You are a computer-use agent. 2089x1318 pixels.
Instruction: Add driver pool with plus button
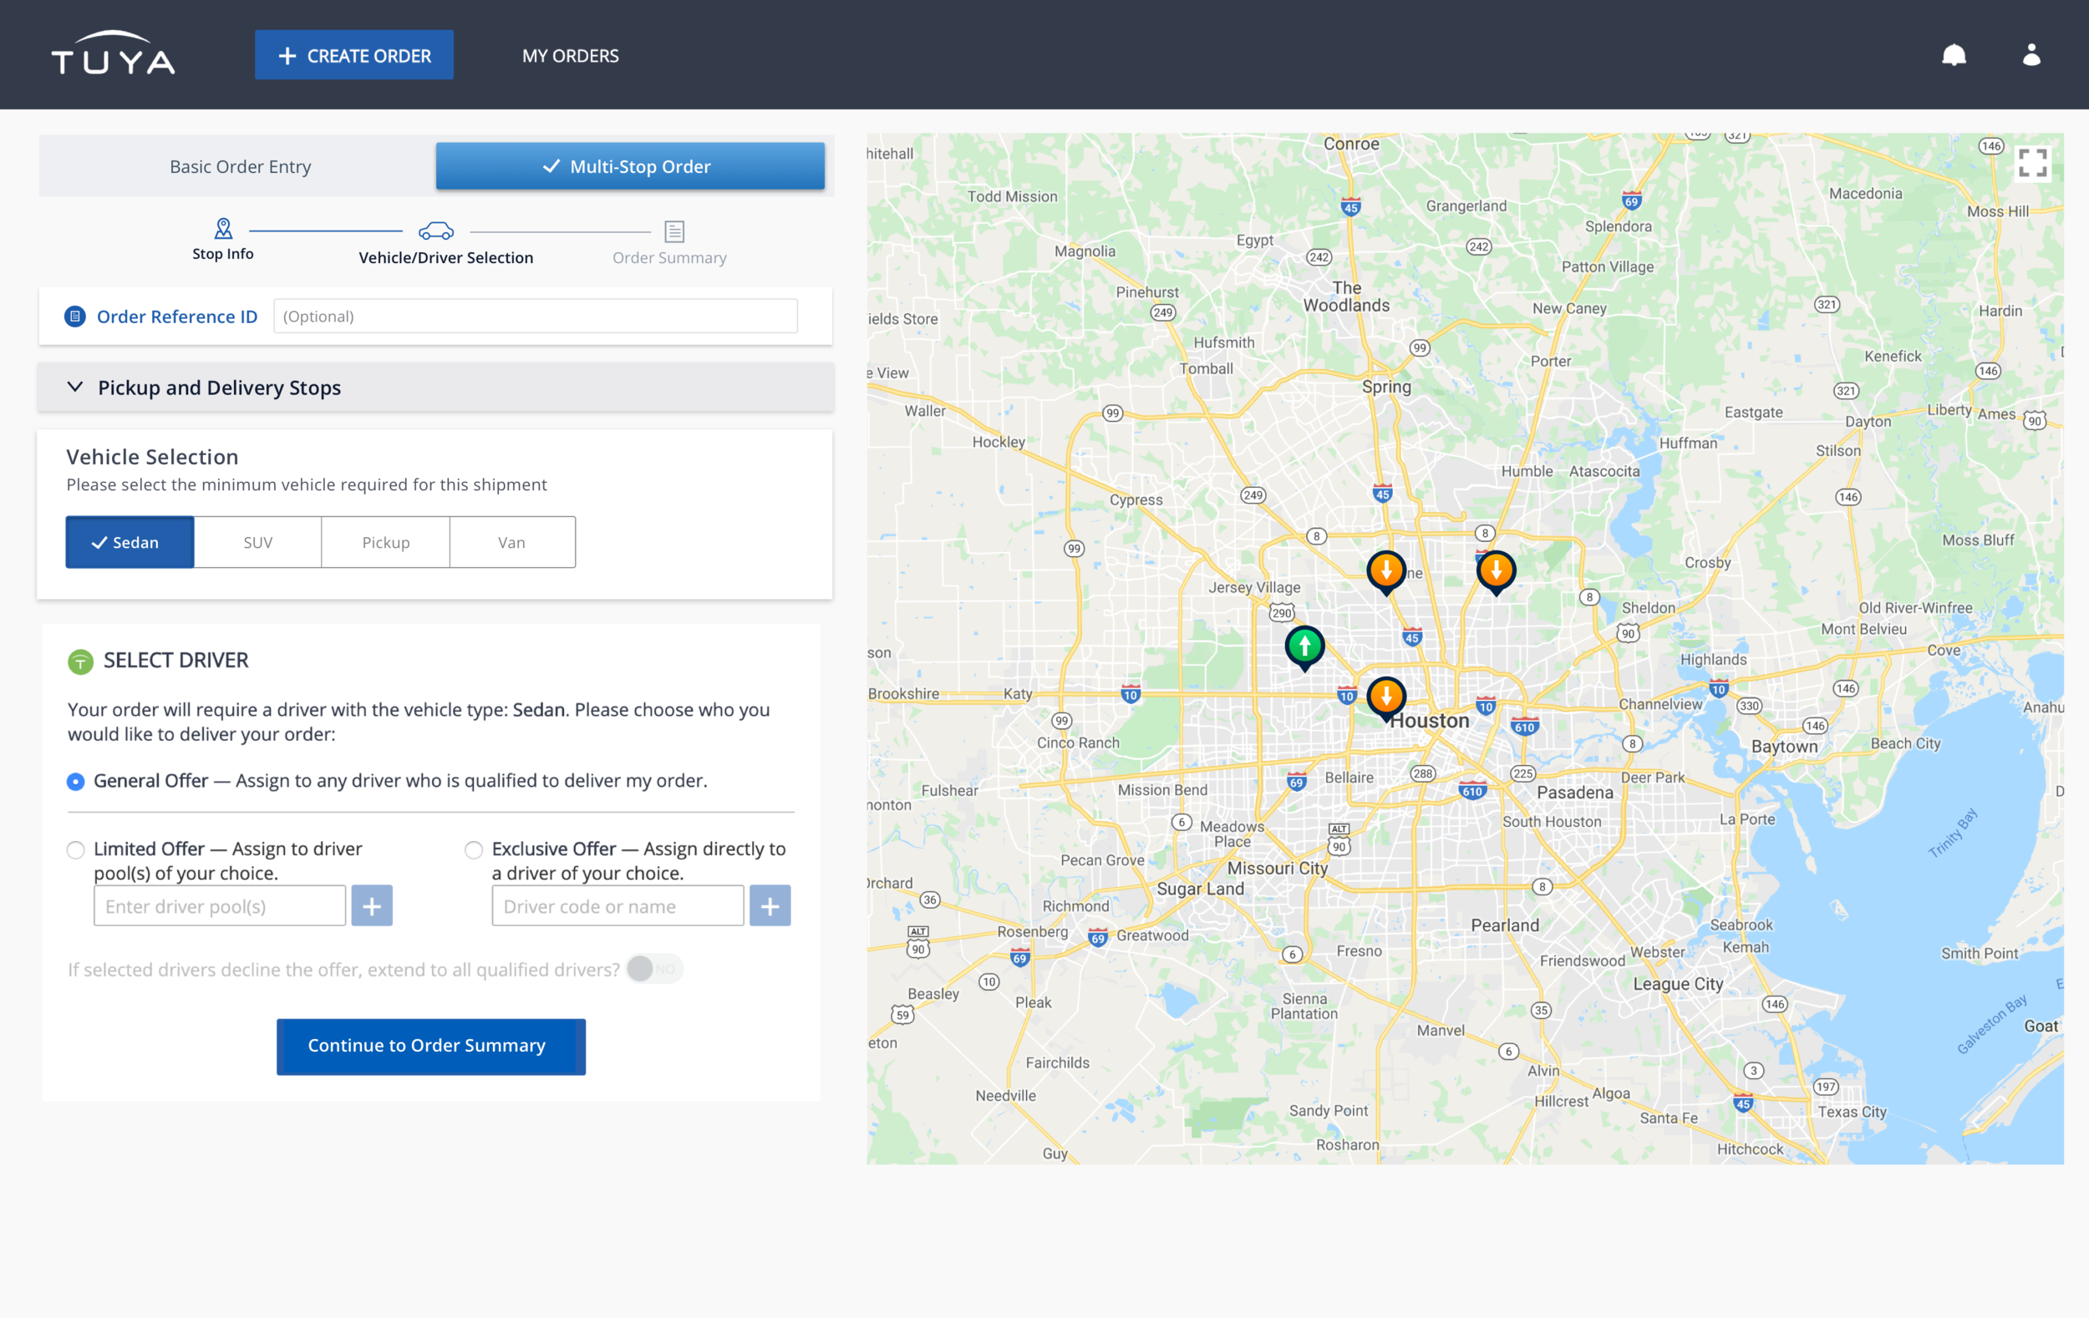(x=372, y=906)
